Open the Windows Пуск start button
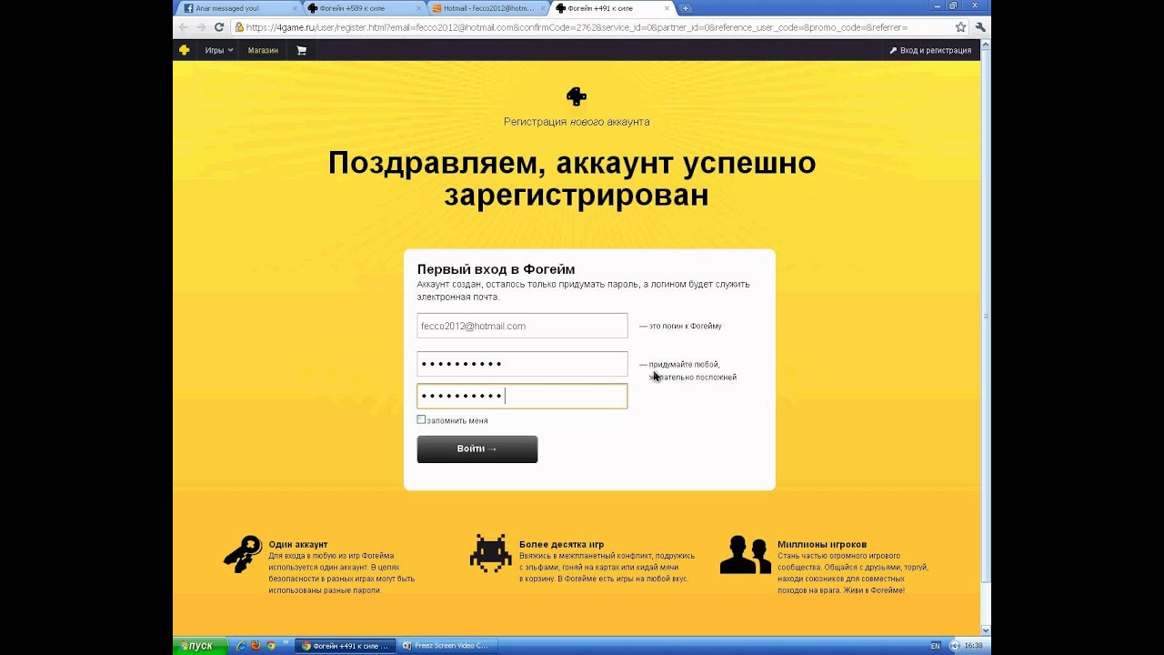 (198, 645)
